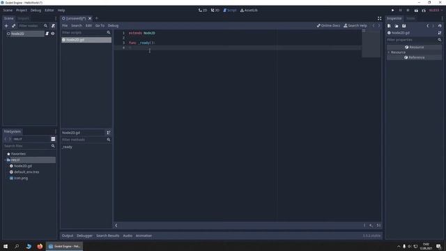Switch to the Node dock tab

tap(410, 18)
